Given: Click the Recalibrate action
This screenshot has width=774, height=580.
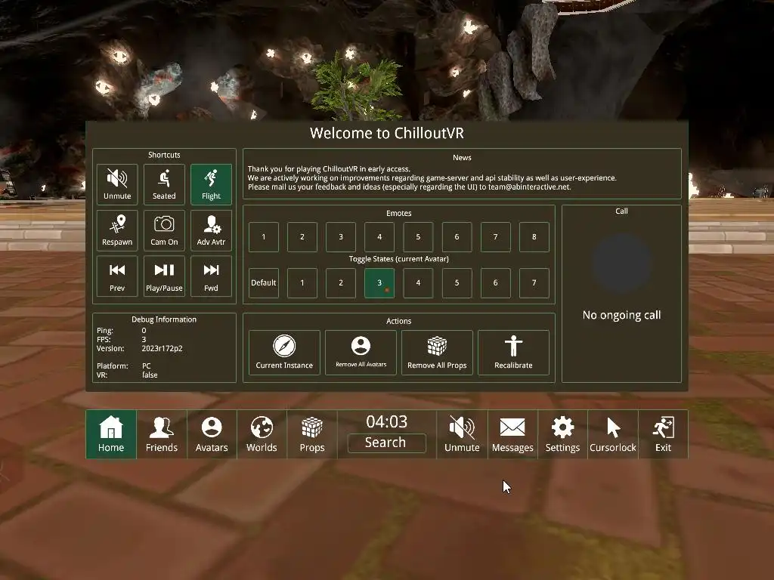Looking at the screenshot, I should [513, 353].
